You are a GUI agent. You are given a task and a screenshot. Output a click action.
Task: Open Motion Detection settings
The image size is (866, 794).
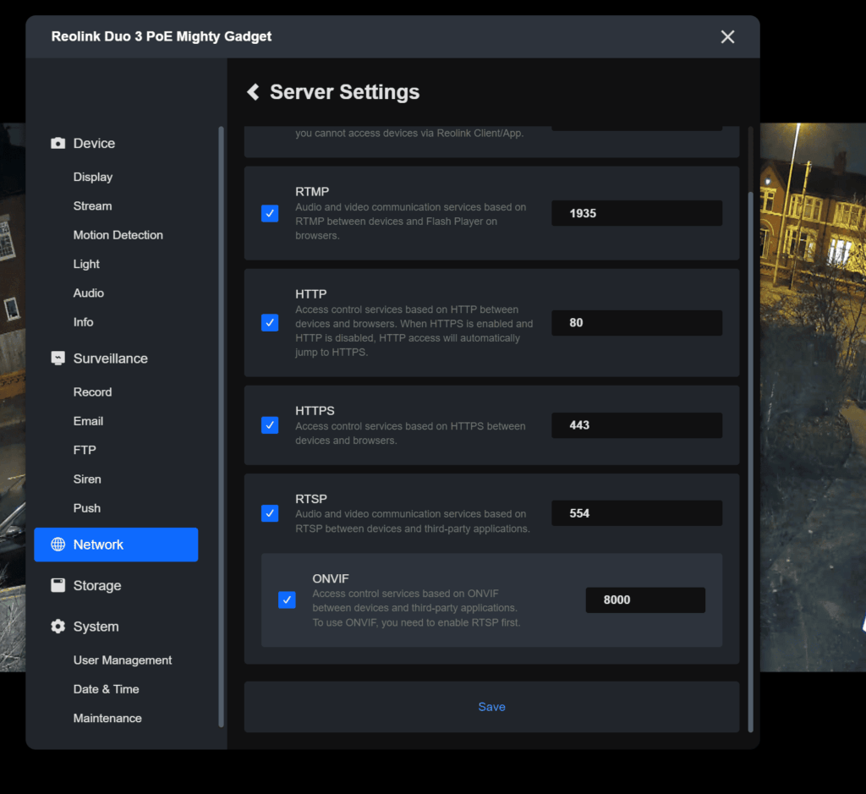coord(118,235)
